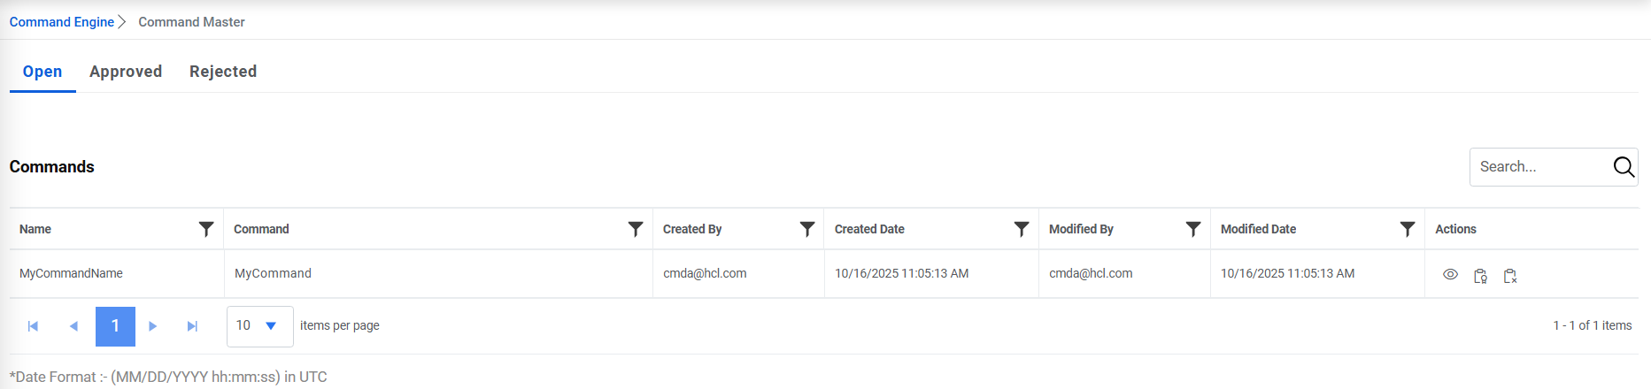The width and height of the screenshot is (1651, 389).
Task: Expand items per page dropdown
Action: 271,326
